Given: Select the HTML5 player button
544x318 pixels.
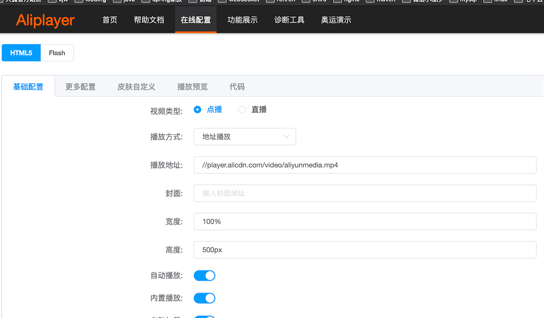Looking at the screenshot, I should coord(21,53).
